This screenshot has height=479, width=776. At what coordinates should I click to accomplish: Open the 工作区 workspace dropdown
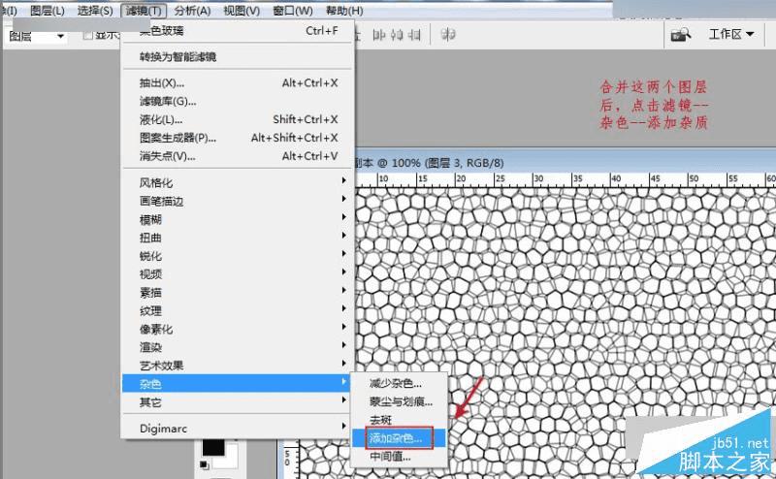(731, 34)
